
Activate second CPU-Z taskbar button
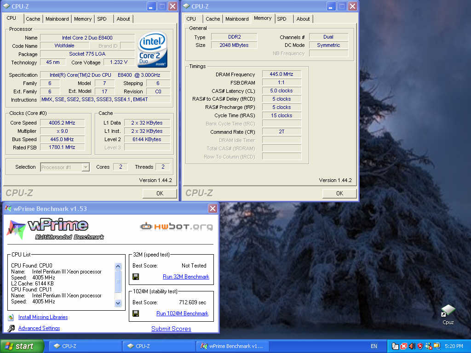(159, 346)
